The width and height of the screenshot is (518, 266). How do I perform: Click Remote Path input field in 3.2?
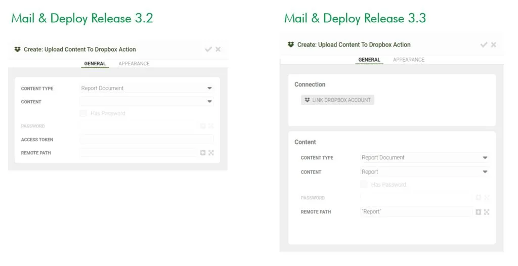(x=139, y=153)
